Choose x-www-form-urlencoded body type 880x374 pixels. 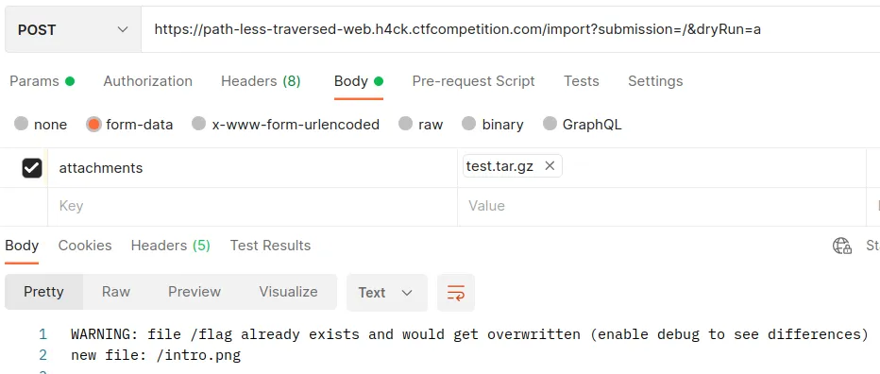coord(286,124)
